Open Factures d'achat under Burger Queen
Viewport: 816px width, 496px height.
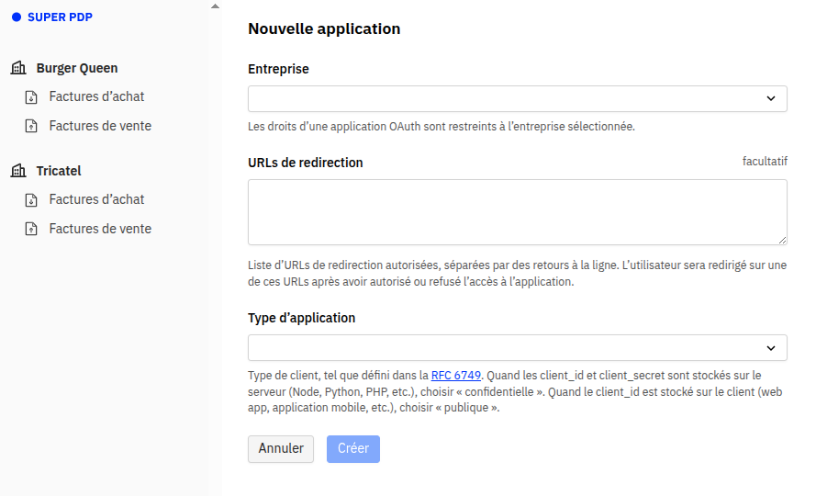coord(96,96)
